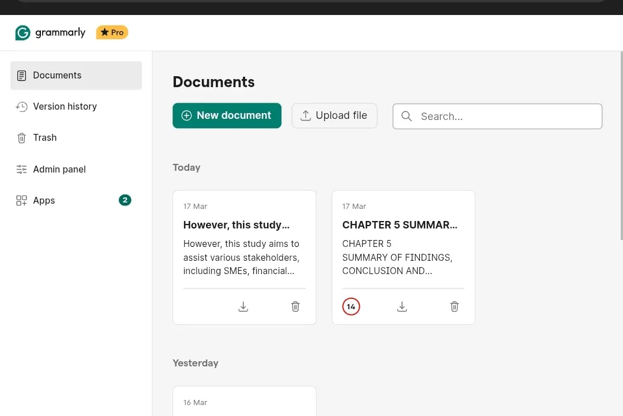Open the Admin panel
Viewport: 623px width, 416px height.
76,169
